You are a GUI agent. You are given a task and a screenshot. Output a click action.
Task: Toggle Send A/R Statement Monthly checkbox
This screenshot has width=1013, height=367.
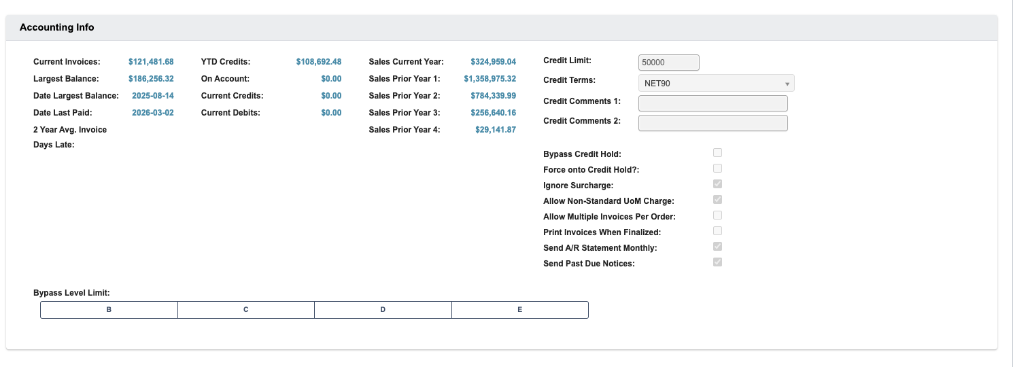coord(717,247)
